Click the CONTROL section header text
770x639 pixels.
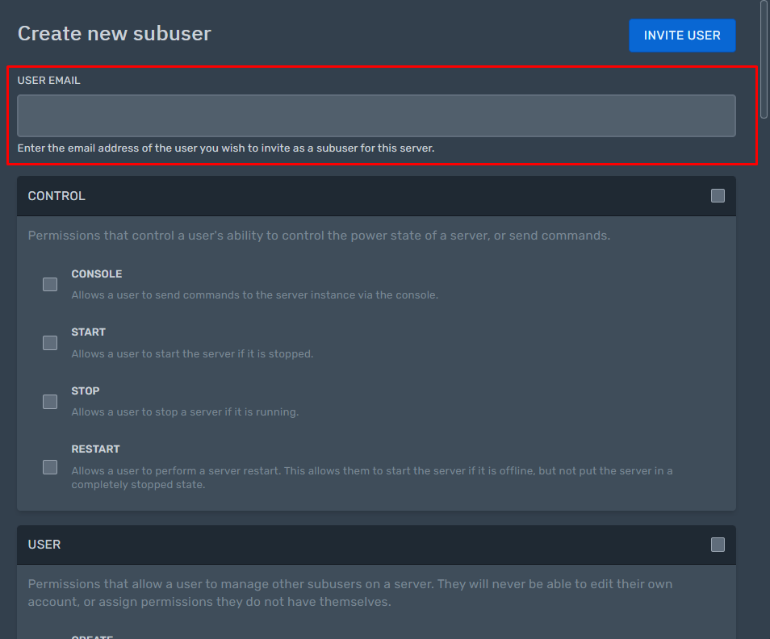click(56, 196)
